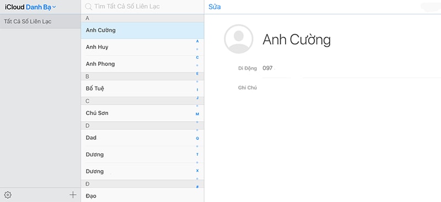Jump to letter I in the alphabet index
Image resolution: width=441 pixels, height=202 pixels.
197,90
